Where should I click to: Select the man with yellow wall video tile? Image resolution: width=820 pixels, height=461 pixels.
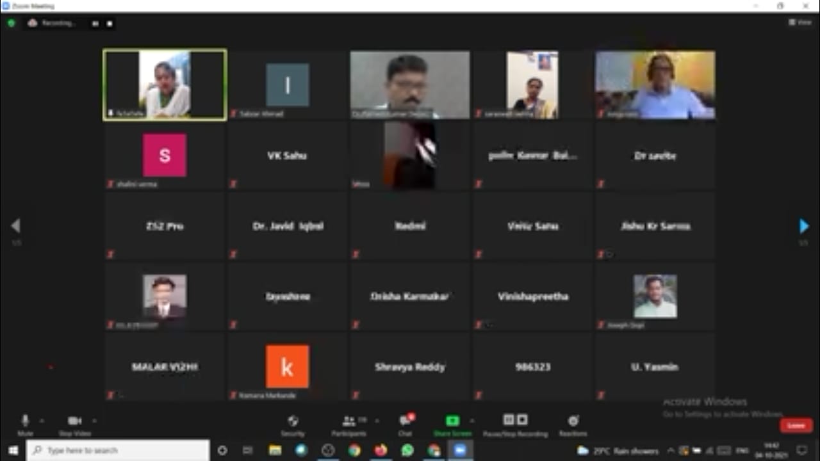click(655, 85)
